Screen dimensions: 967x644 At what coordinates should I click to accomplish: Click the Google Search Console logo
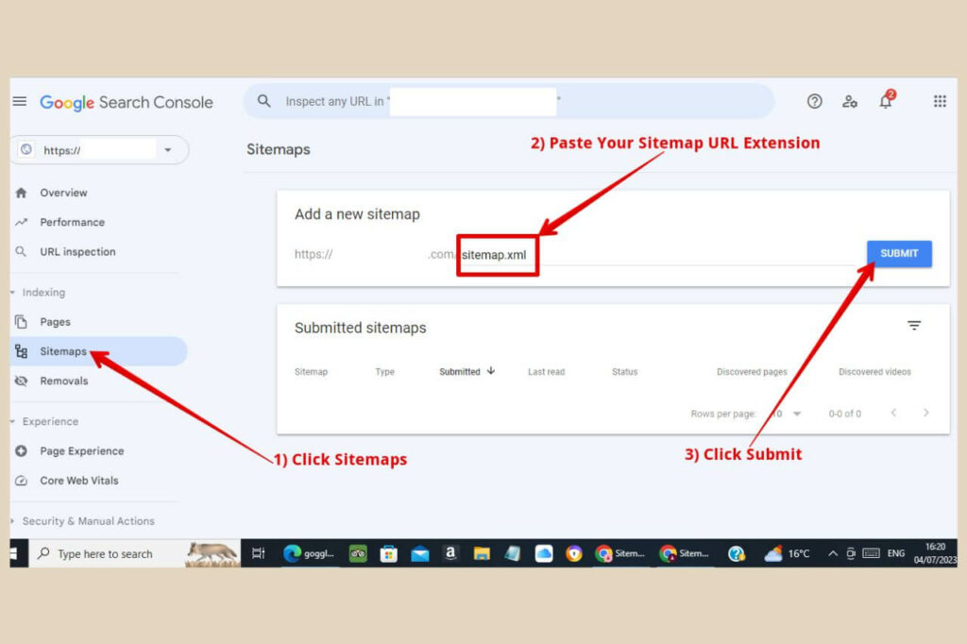[127, 102]
